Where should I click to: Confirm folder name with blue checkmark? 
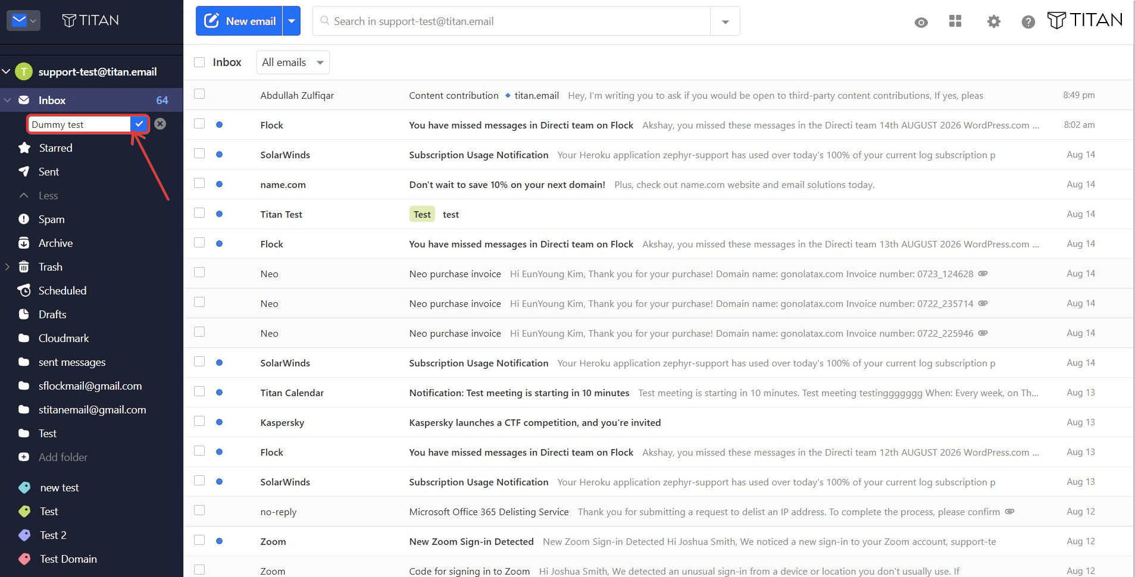point(139,124)
